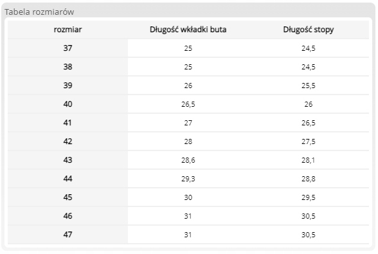Click insole length value 28,6
The width and height of the screenshot is (378, 254).
188,160
